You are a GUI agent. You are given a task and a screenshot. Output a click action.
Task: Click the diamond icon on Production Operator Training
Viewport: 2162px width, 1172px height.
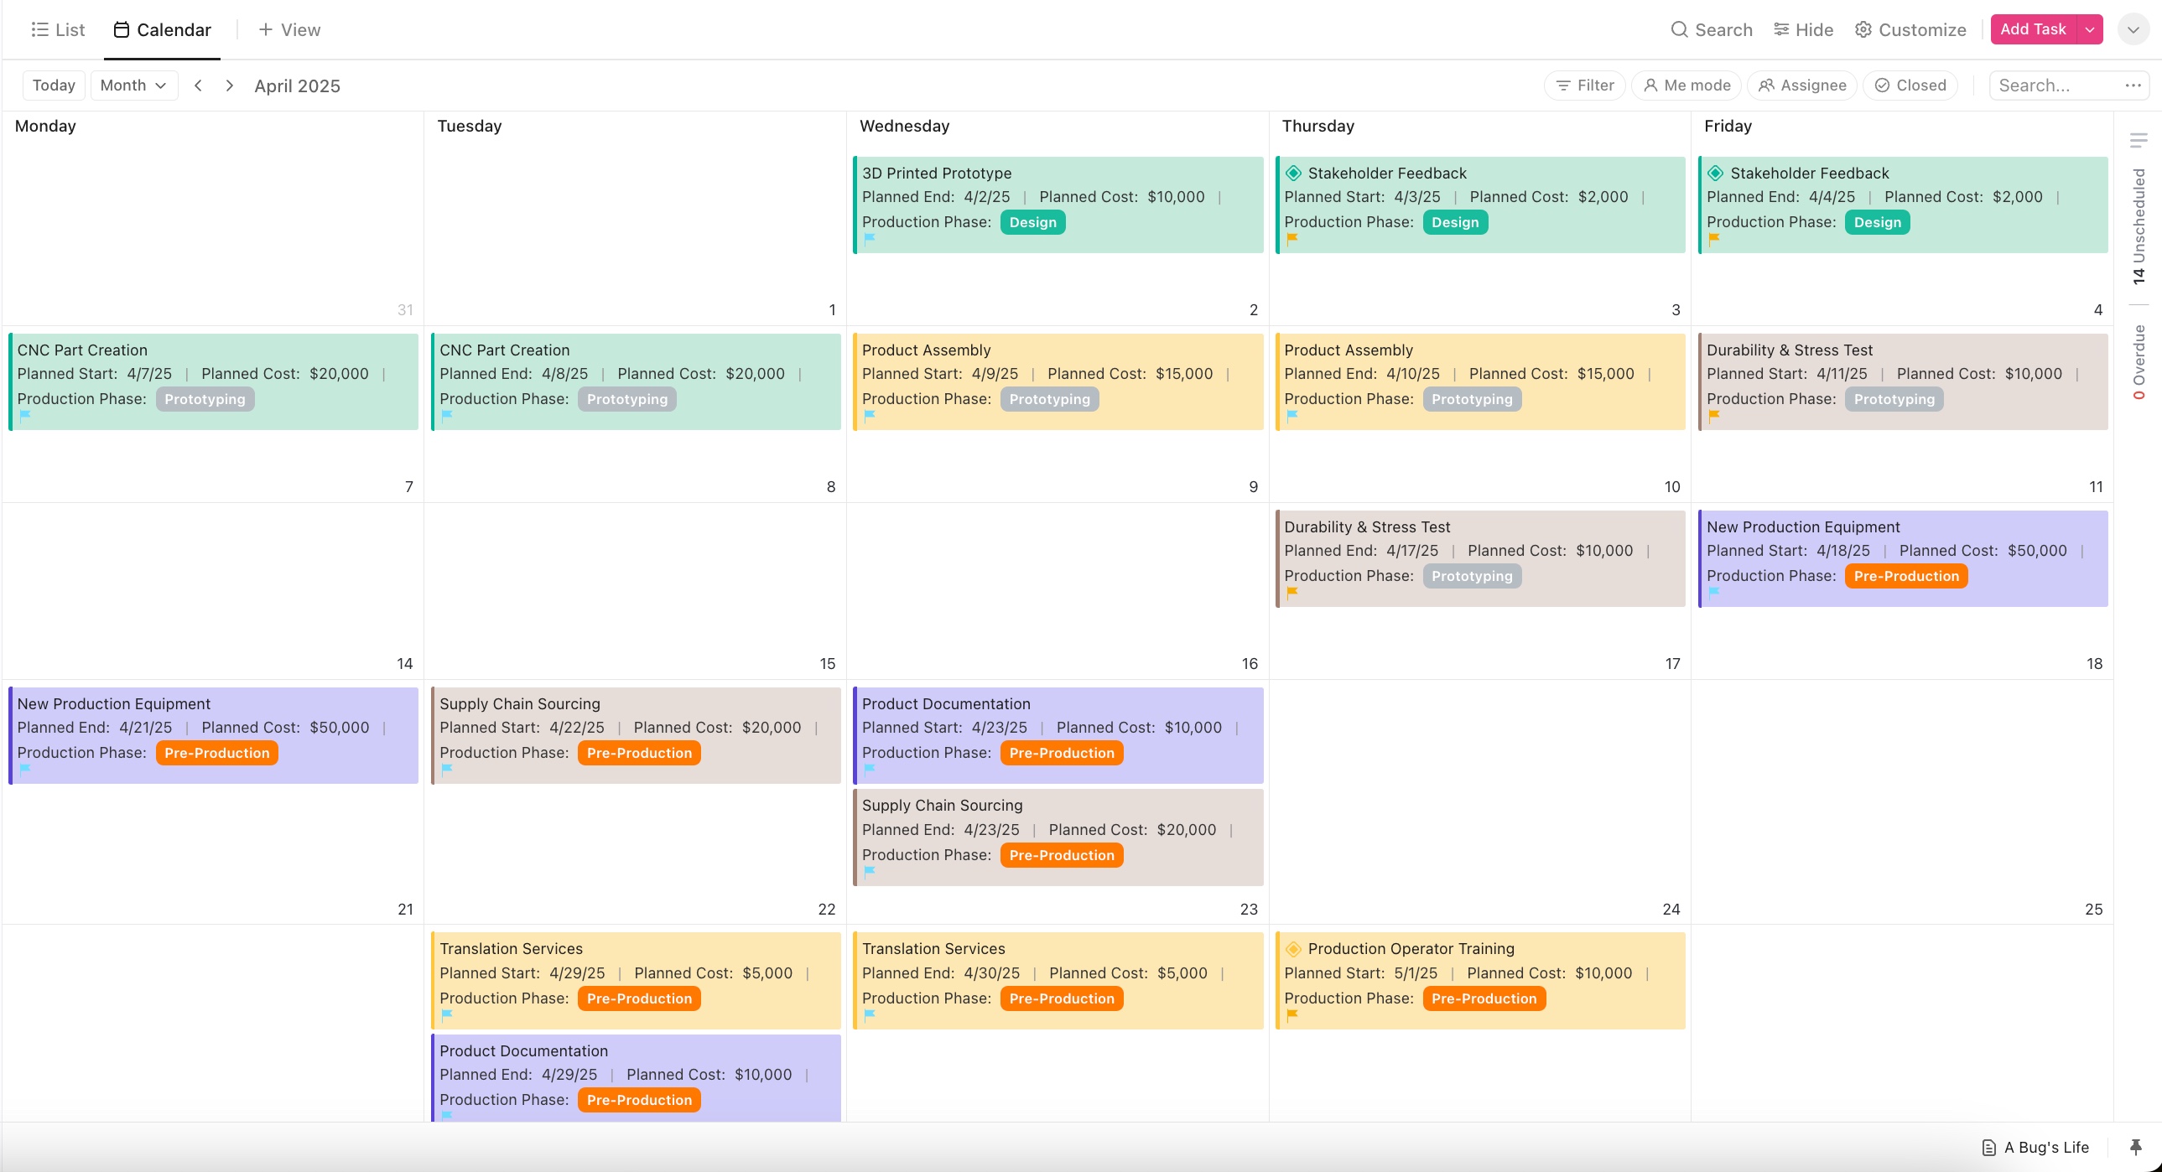tap(1293, 949)
